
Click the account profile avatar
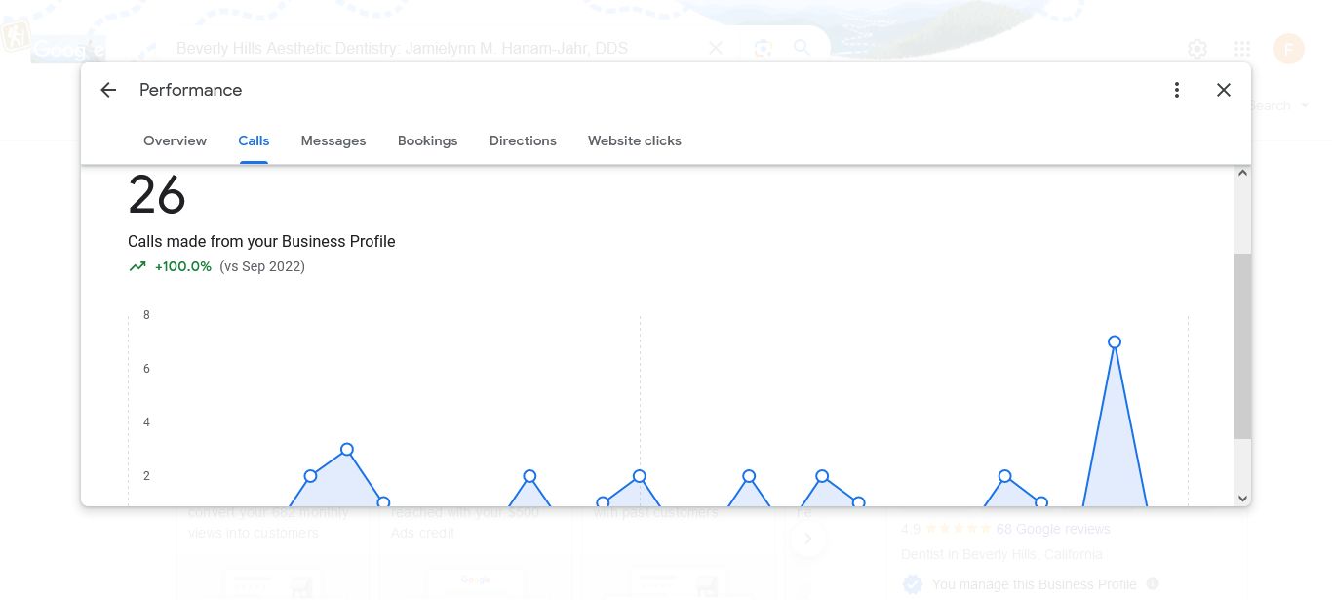(x=1288, y=49)
